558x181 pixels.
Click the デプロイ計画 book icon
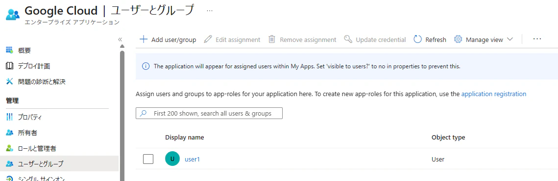click(x=10, y=66)
